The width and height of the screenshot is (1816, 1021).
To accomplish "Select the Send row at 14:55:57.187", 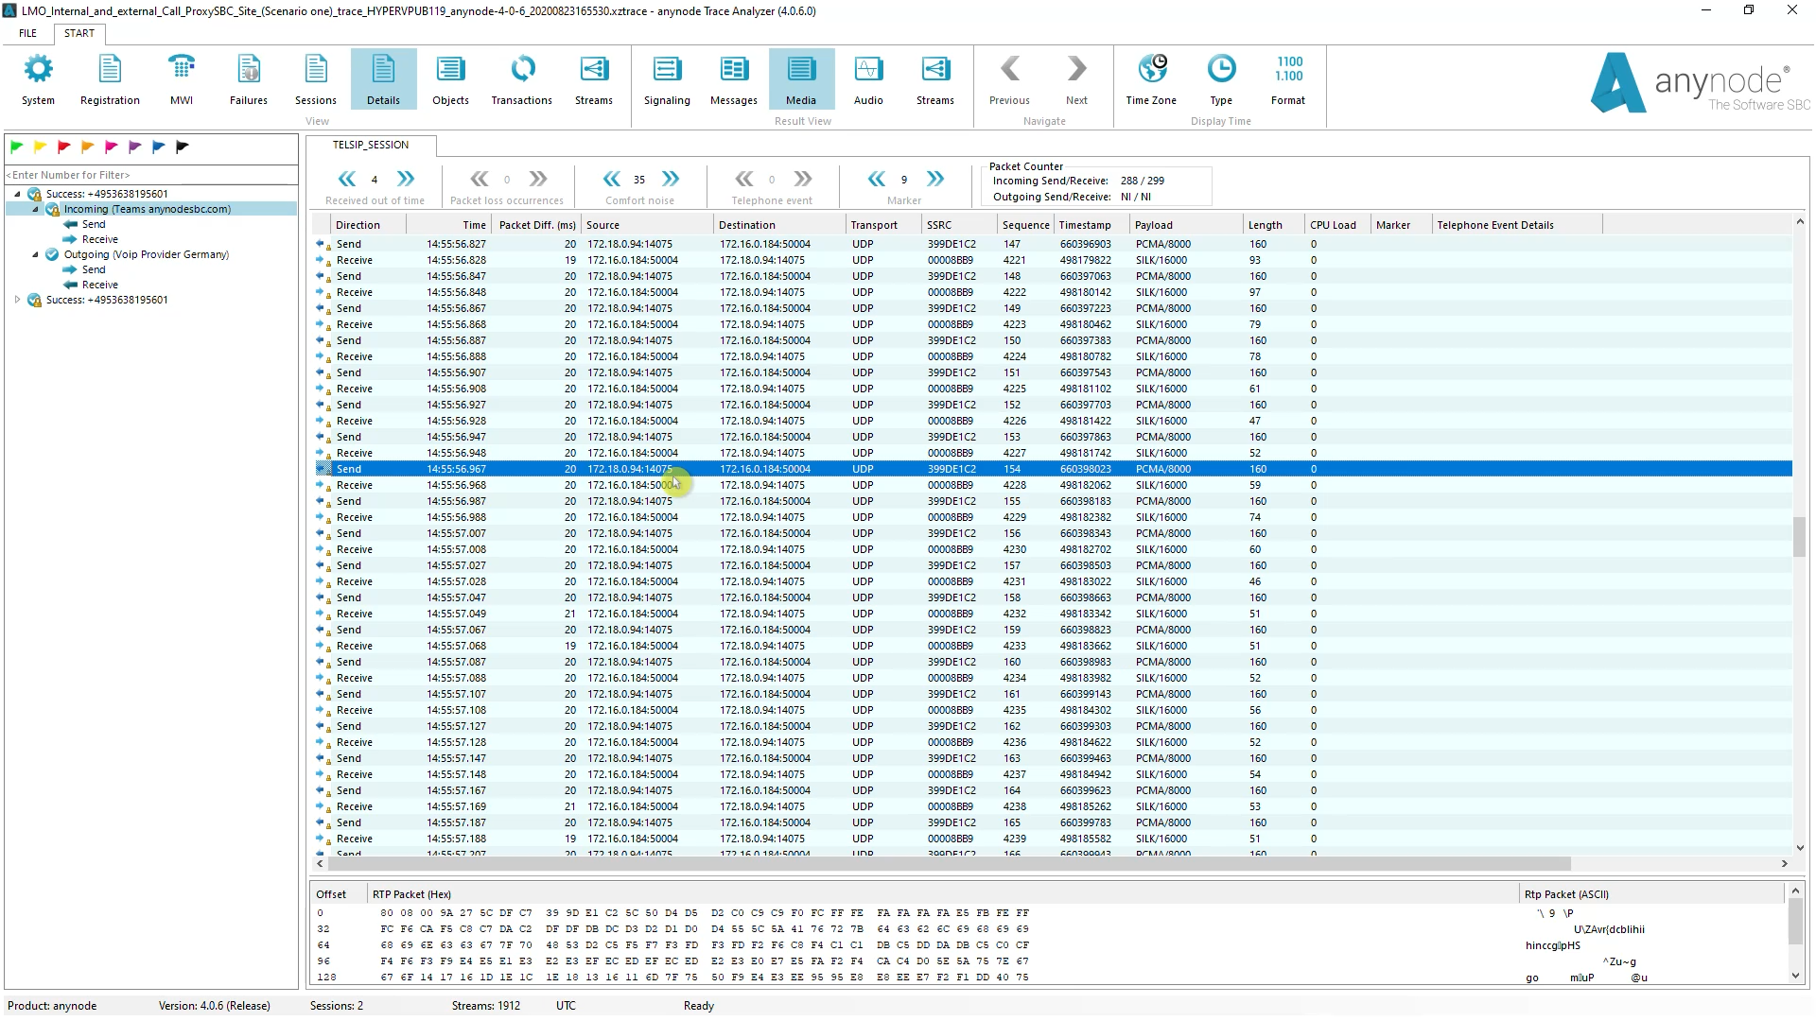I will tap(1053, 822).
